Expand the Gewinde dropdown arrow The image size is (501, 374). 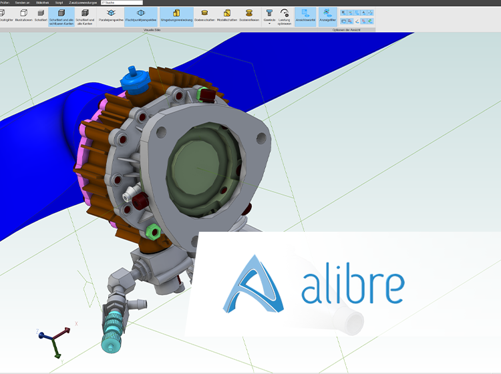pyautogui.click(x=269, y=23)
